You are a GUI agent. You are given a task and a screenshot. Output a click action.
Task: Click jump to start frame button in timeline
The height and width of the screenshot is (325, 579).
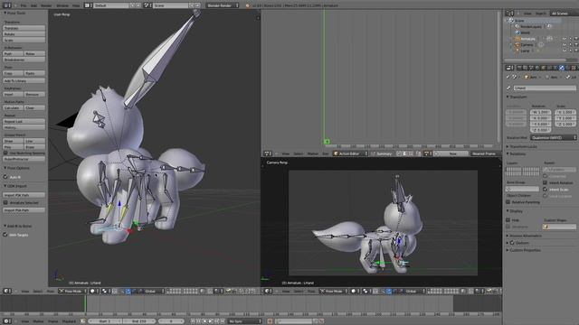click(193, 321)
